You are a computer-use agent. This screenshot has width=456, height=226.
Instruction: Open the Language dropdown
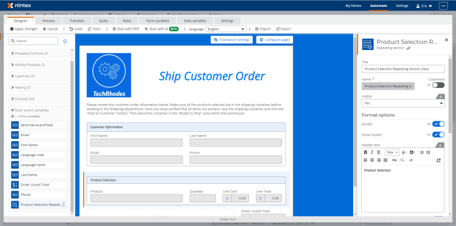(x=226, y=29)
